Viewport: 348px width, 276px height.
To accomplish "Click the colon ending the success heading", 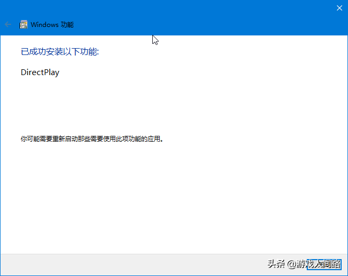I will pyautogui.click(x=98, y=52).
